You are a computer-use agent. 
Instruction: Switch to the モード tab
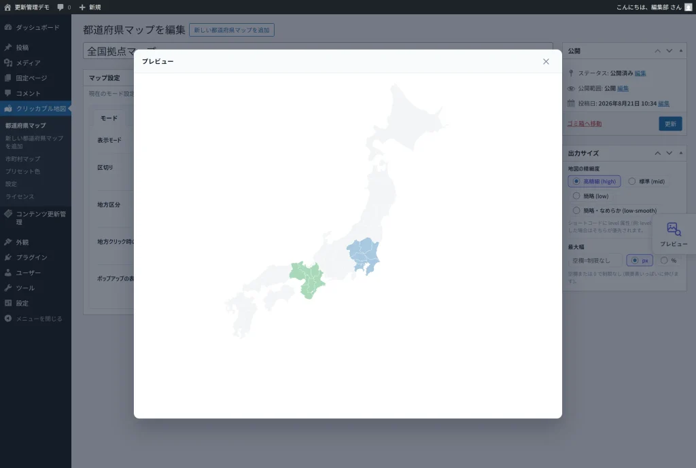click(x=109, y=118)
